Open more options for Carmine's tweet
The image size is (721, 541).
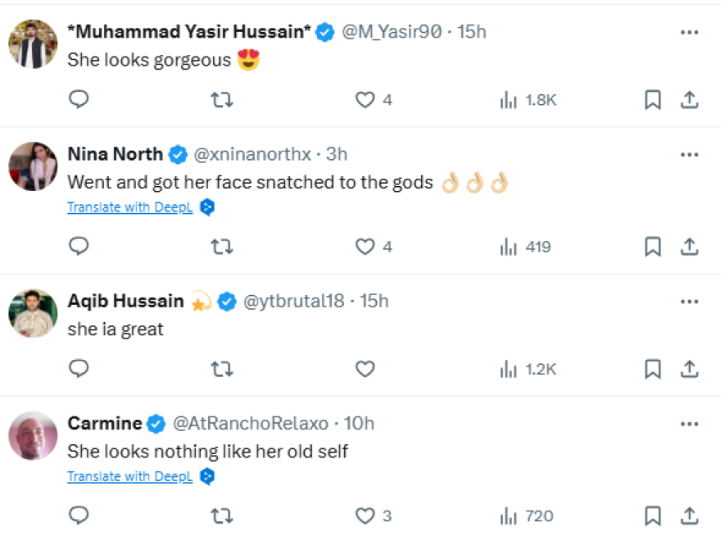[690, 424]
